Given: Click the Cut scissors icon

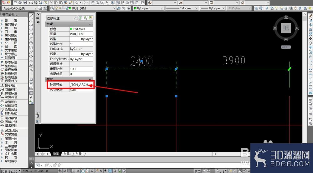Looking at the screenshot, I should (51, 2).
